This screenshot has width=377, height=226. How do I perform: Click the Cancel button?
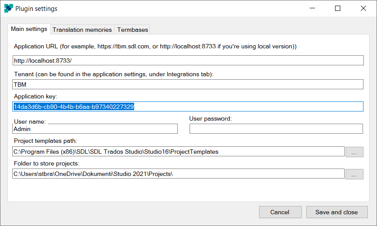pyautogui.click(x=280, y=212)
